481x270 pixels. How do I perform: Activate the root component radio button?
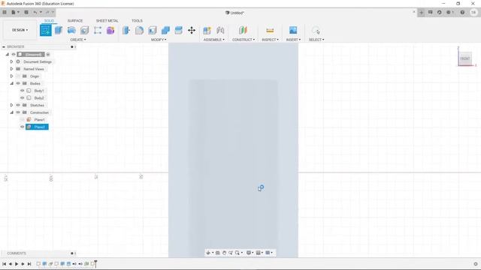coord(48,55)
